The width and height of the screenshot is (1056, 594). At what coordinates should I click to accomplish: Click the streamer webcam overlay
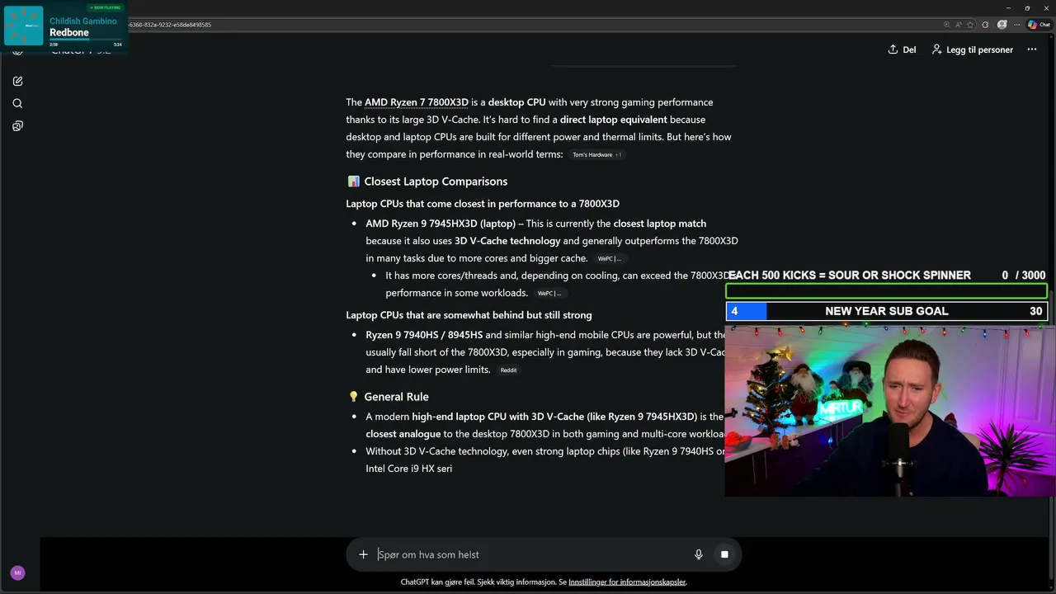click(x=889, y=411)
